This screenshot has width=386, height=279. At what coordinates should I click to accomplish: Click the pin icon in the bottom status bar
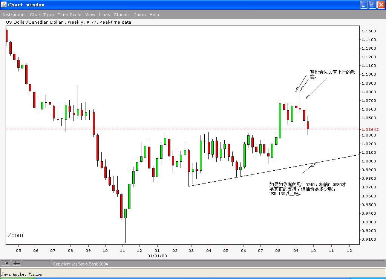point(5,263)
